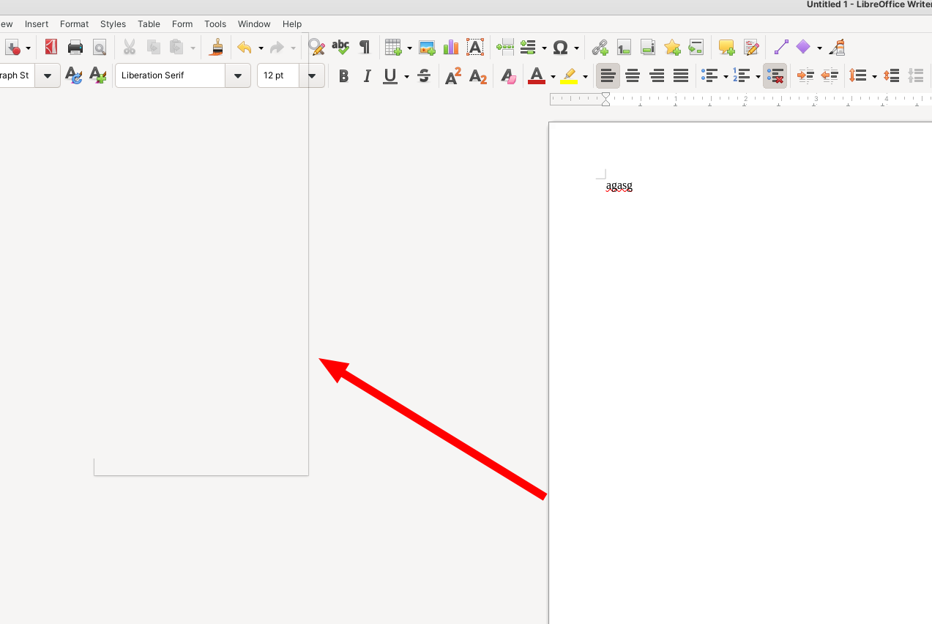Select the Insert Line tool
Screen dimensions: 932x624
click(781, 48)
